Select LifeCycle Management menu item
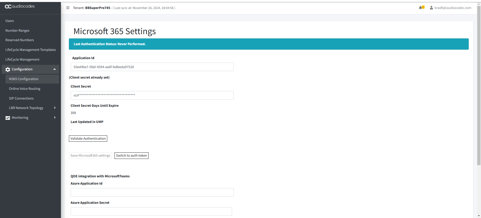Image resolution: width=481 pixels, height=218 pixels. click(x=22, y=60)
